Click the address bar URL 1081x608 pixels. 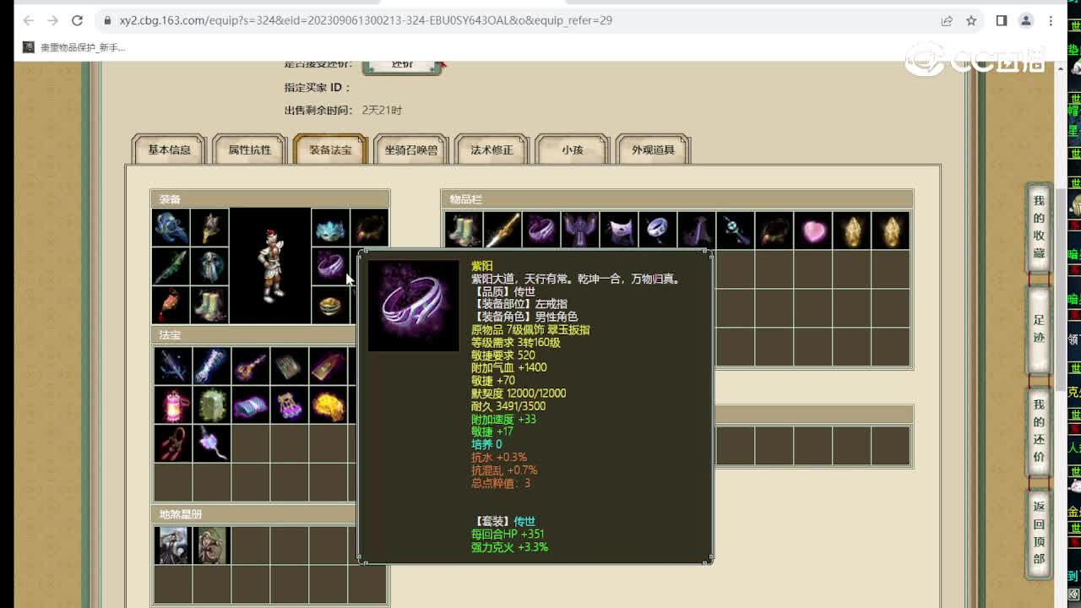click(x=366, y=20)
